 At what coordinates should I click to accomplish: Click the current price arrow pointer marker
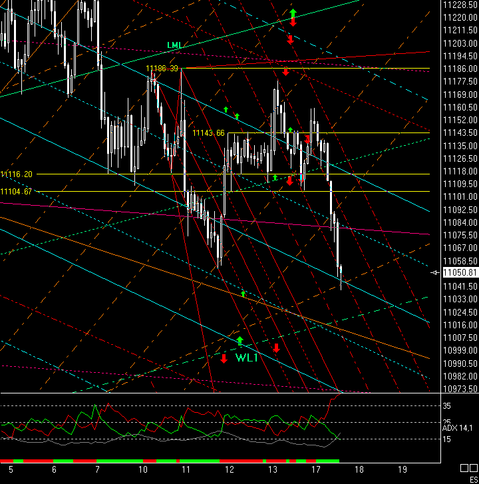click(x=435, y=272)
